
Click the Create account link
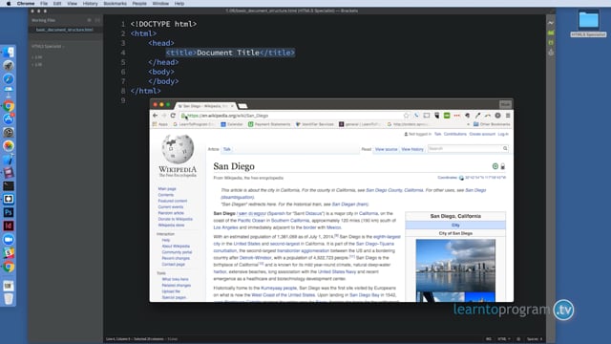click(482, 134)
